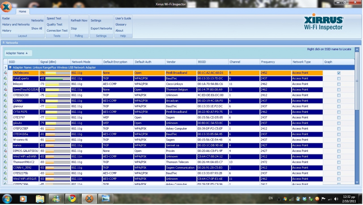This screenshot has width=363, height=205.
Task: Click the network icon beside W-connx-N row
Action: pyautogui.click(x=5, y=140)
